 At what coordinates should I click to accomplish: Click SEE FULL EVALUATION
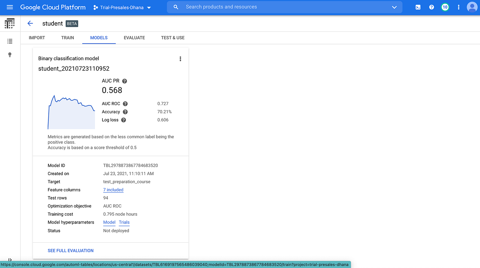click(70, 250)
